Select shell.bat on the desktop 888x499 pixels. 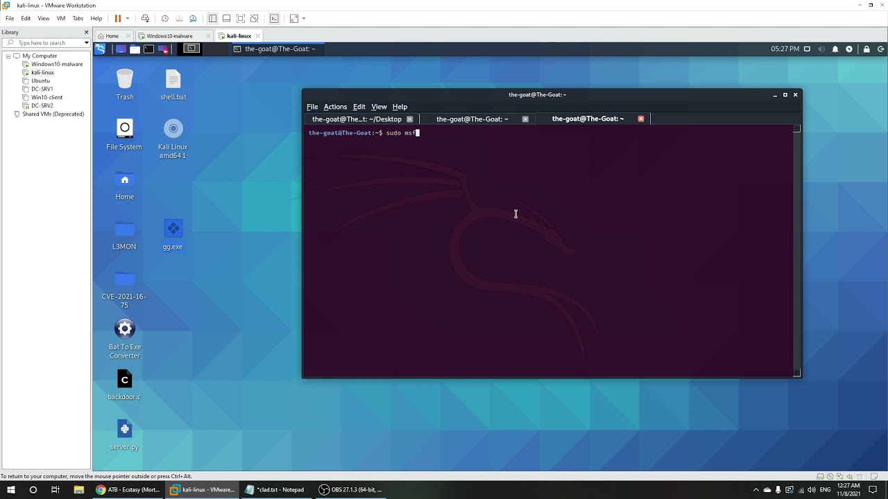click(x=173, y=85)
